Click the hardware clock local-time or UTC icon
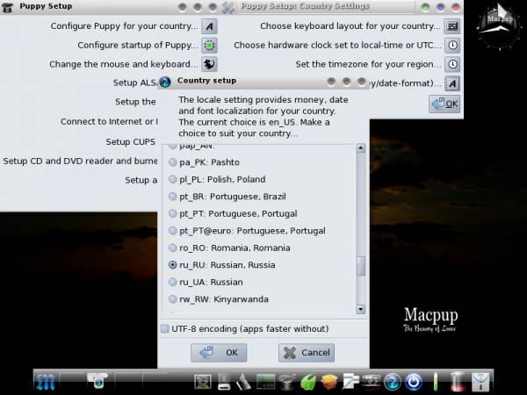 (452, 45)
